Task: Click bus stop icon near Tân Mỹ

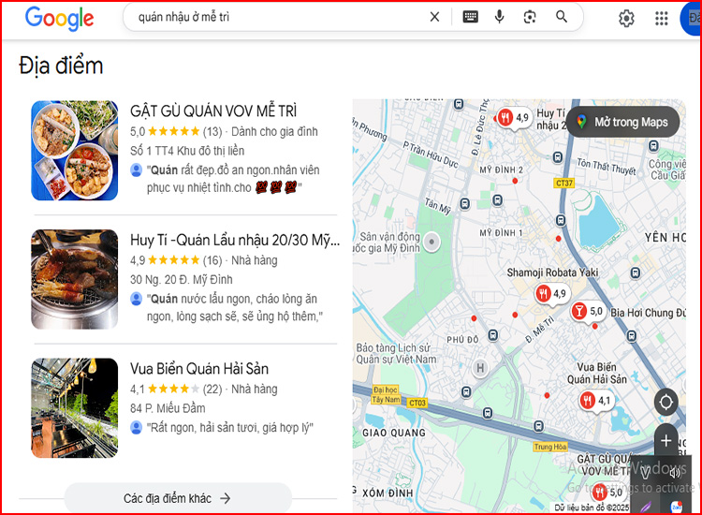Action: [x=465, y=204]
